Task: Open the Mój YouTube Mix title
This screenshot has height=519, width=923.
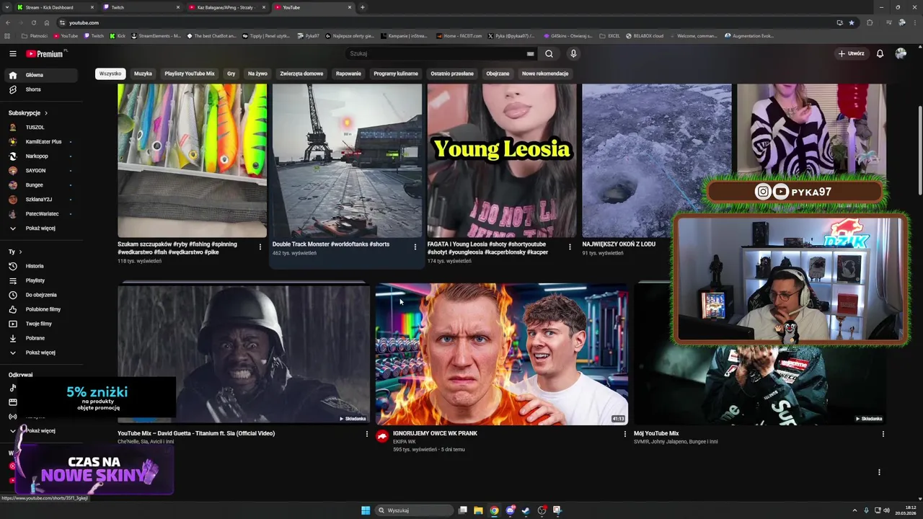Action: tap(656, 433)
